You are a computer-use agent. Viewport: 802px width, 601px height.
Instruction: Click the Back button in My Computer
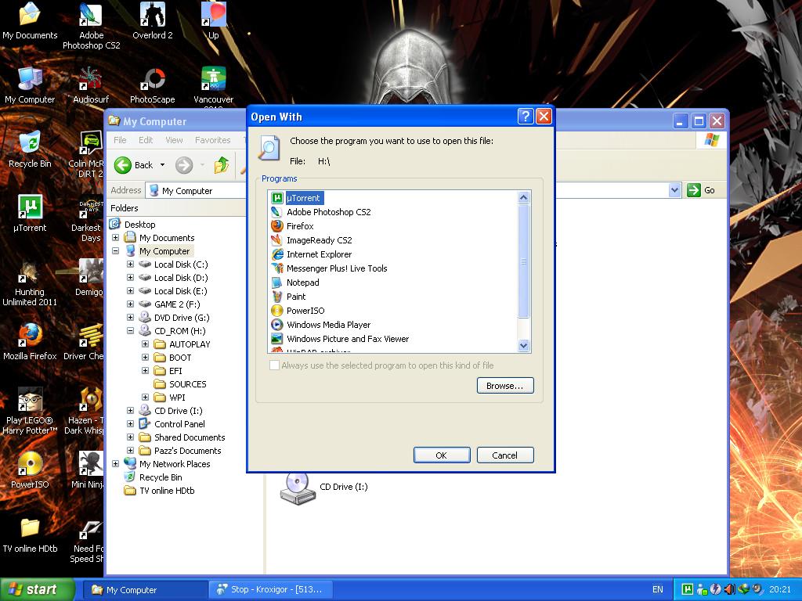[134, 165]
